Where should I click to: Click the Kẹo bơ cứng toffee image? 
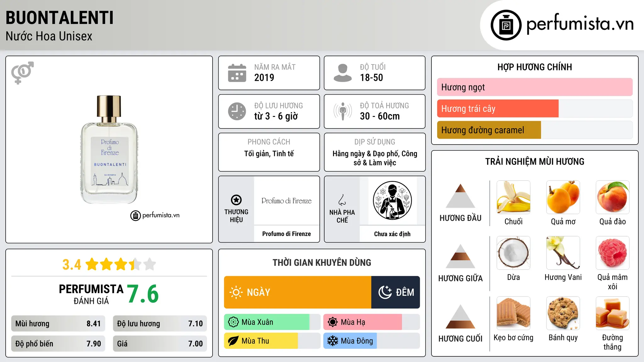[514, 313]
